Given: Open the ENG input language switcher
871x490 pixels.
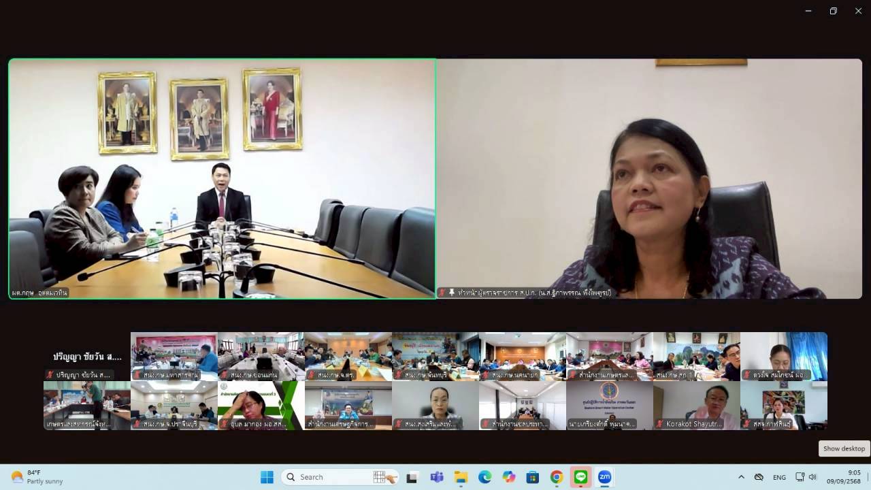Looking at the screenshot, I should 779,477.
